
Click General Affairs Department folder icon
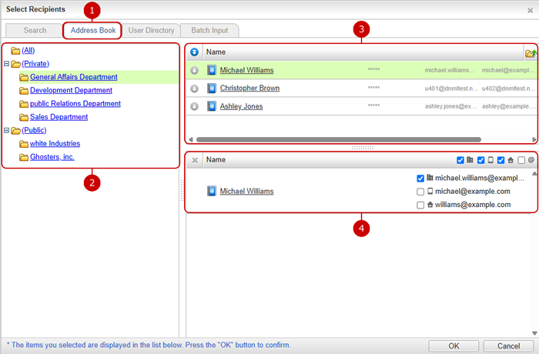click(x=24, y=77)
